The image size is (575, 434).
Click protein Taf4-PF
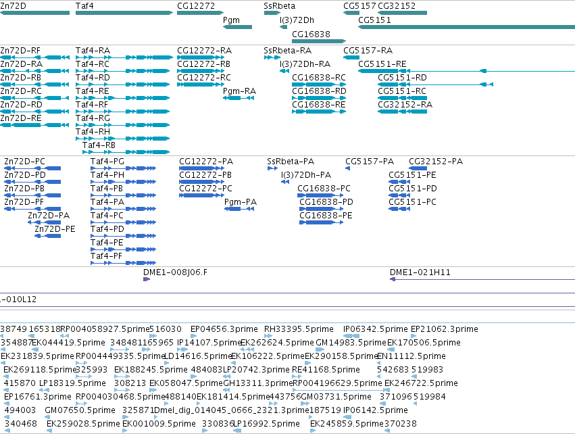(x=106, y=256)
